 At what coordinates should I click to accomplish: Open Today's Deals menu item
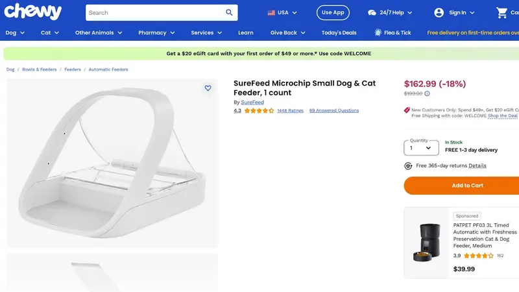pyautogui.click(x=339, y=32)
